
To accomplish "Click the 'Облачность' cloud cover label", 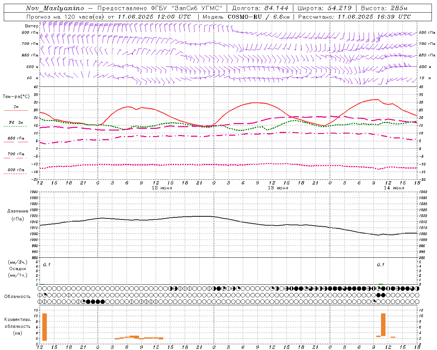I will 17,297.
